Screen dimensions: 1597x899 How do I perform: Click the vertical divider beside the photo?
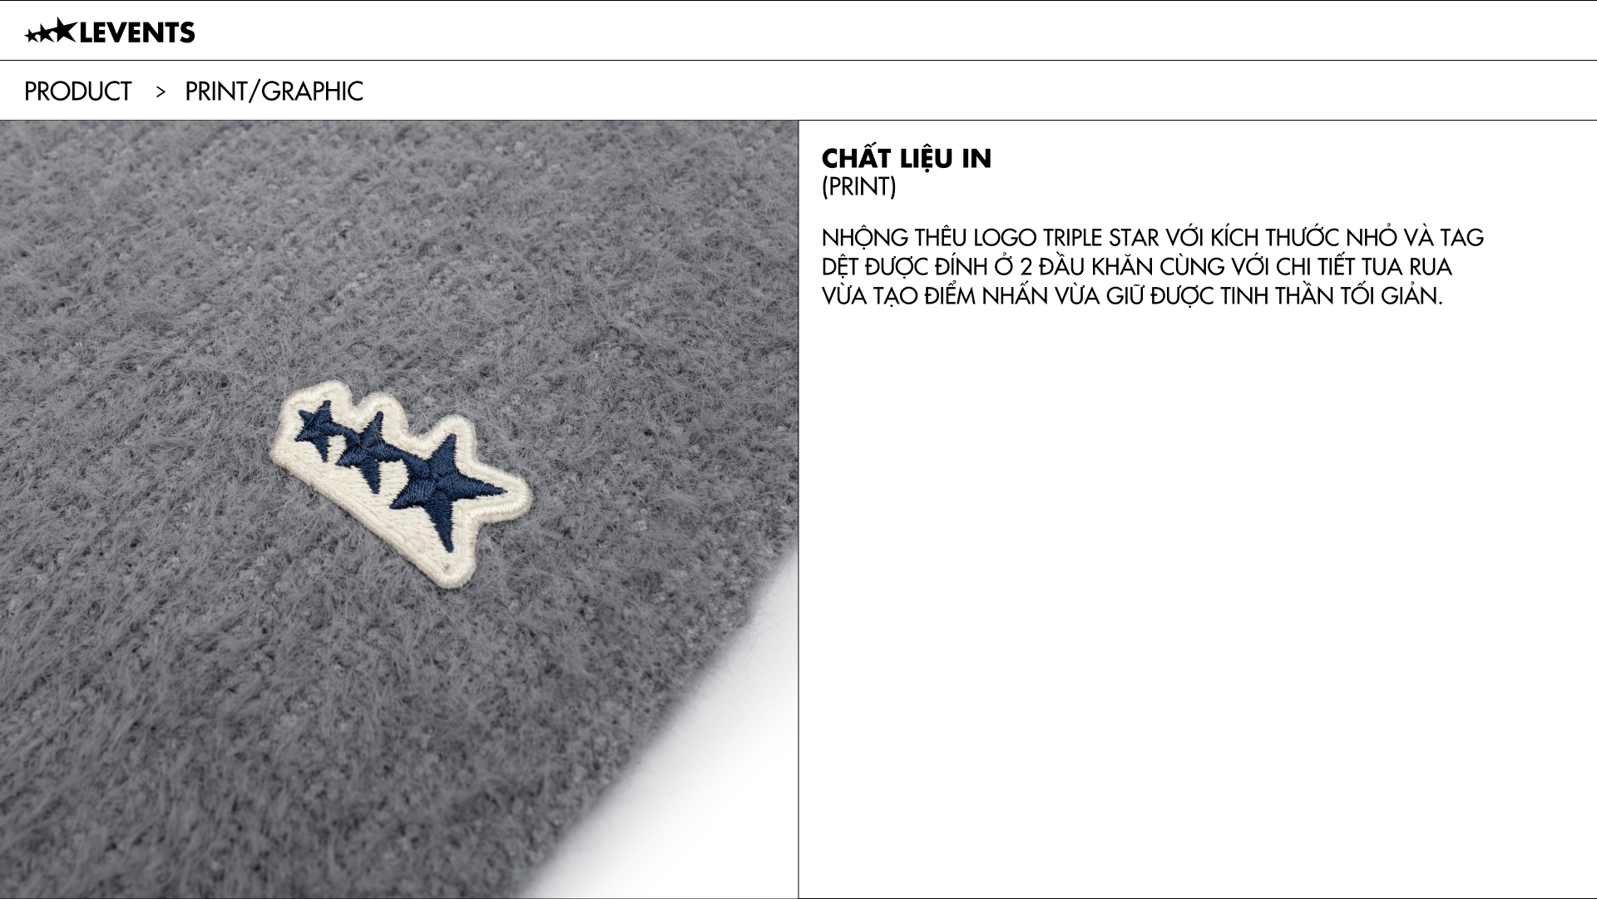click(x=798, y=509)
